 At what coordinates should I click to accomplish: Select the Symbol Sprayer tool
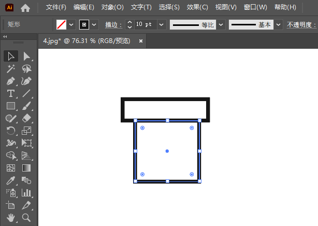[11, 193]
